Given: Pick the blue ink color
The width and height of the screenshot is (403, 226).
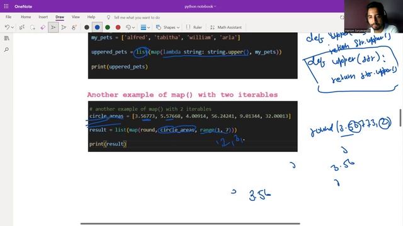Looking at the screenshot, I should 97,27.
